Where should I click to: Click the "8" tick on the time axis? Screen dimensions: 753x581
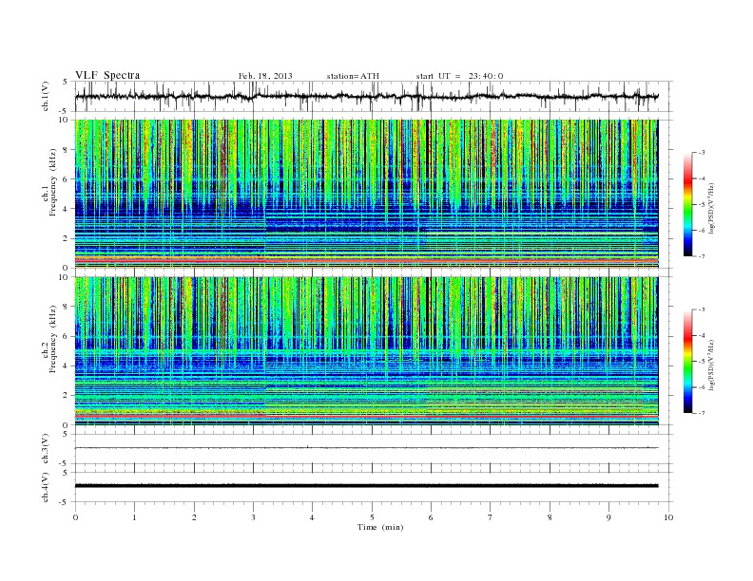click(x=550, y=517)
